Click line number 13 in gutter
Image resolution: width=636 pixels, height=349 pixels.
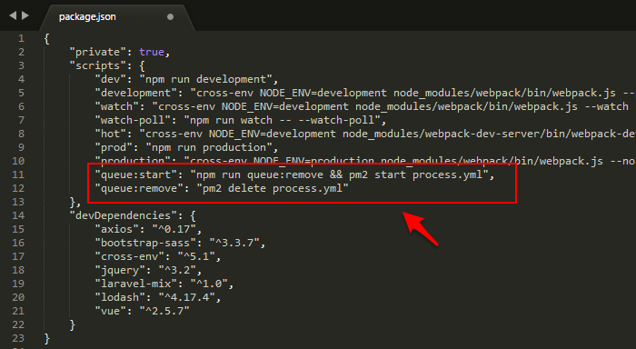coord(18,202)
